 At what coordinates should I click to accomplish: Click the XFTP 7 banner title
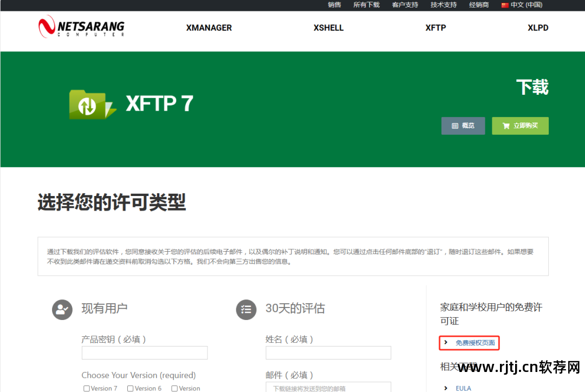click(x=159, y=104)
